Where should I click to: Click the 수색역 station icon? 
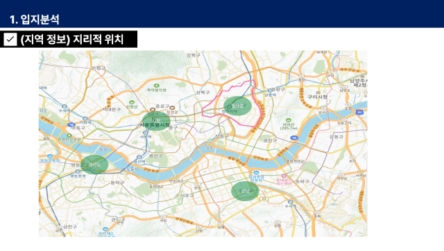[65, 106]
